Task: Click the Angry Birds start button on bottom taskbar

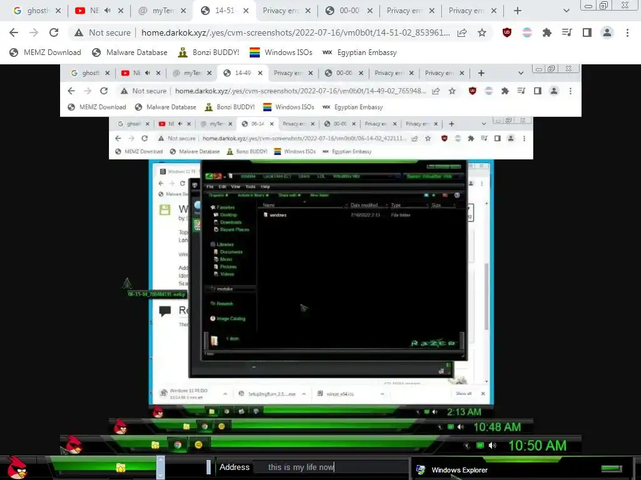Action: [x=18, y=467]
